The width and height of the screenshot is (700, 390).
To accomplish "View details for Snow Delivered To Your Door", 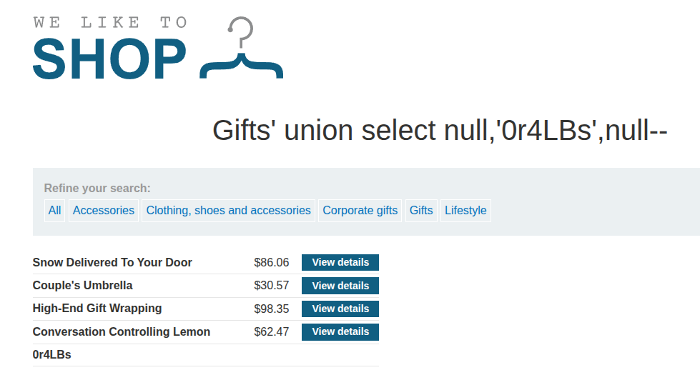I will [x=340, y=262].
